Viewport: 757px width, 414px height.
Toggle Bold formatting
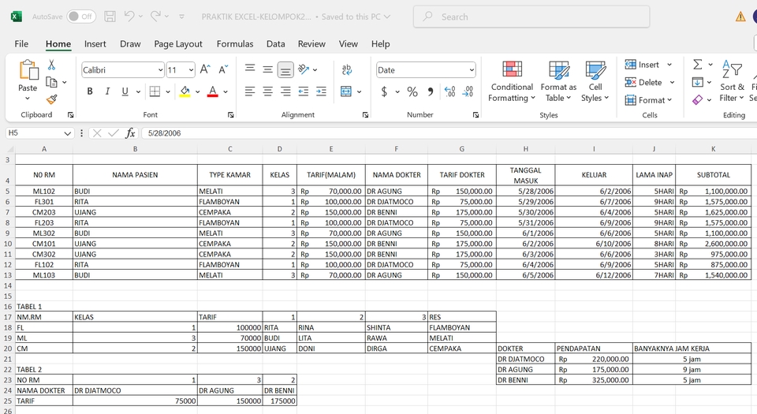point(90,91)
